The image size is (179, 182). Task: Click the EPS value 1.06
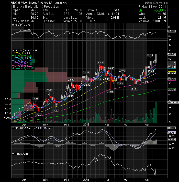[x=79, y=14]
